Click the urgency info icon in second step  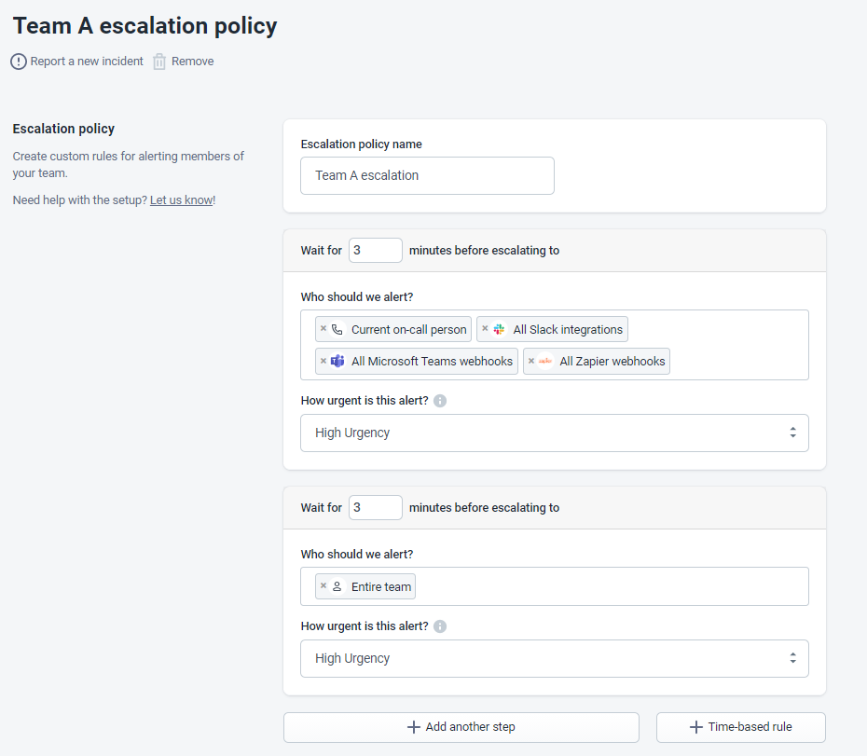coord(440,626)
